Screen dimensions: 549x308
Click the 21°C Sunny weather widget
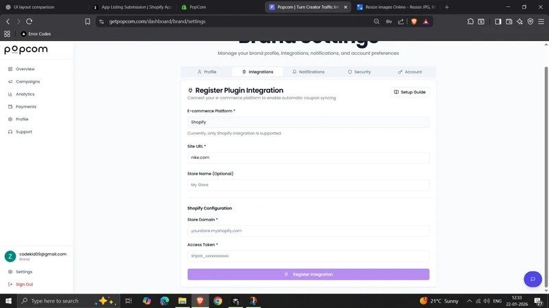tap(439, 301)
